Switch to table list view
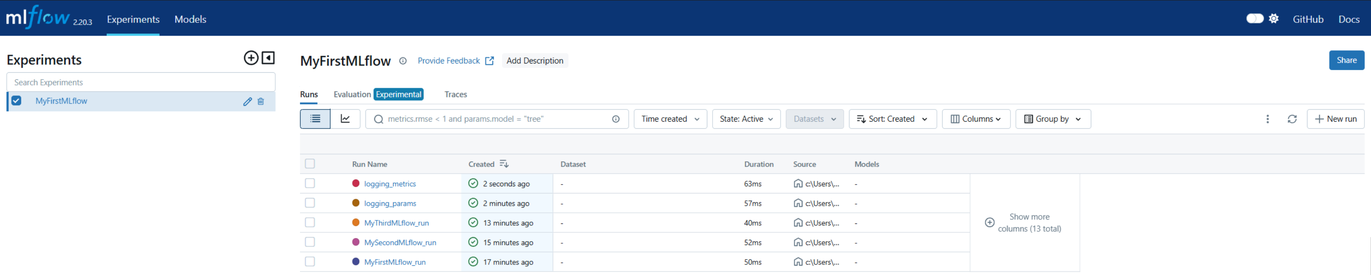1371x275 pixels. [315, 119]
